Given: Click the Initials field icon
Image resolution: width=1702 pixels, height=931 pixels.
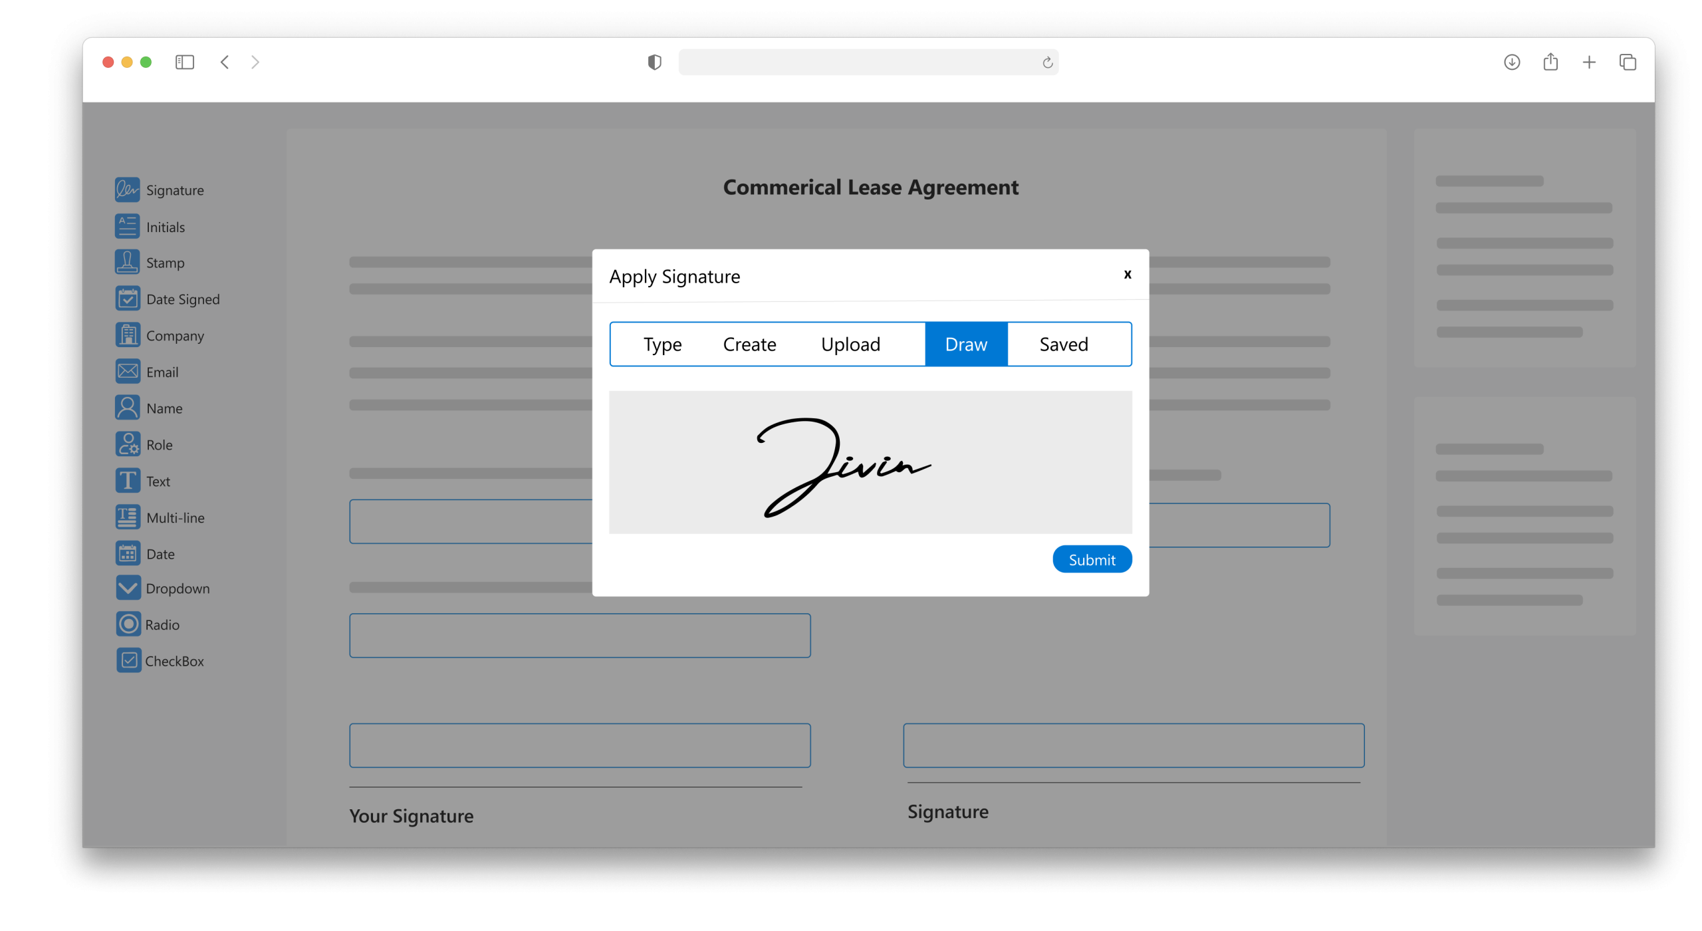Looking at the screenshot, I should tap(127, 226).
